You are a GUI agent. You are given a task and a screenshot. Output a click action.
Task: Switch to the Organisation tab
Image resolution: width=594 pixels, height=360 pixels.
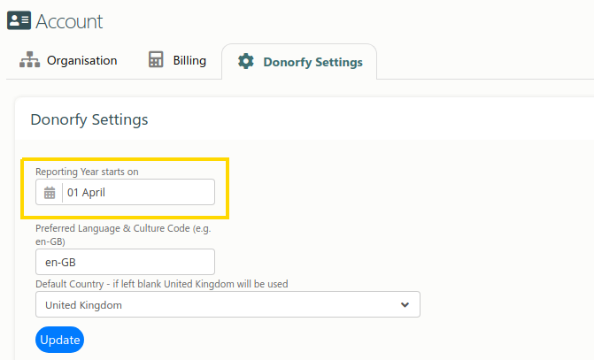[x=68, y=60]
